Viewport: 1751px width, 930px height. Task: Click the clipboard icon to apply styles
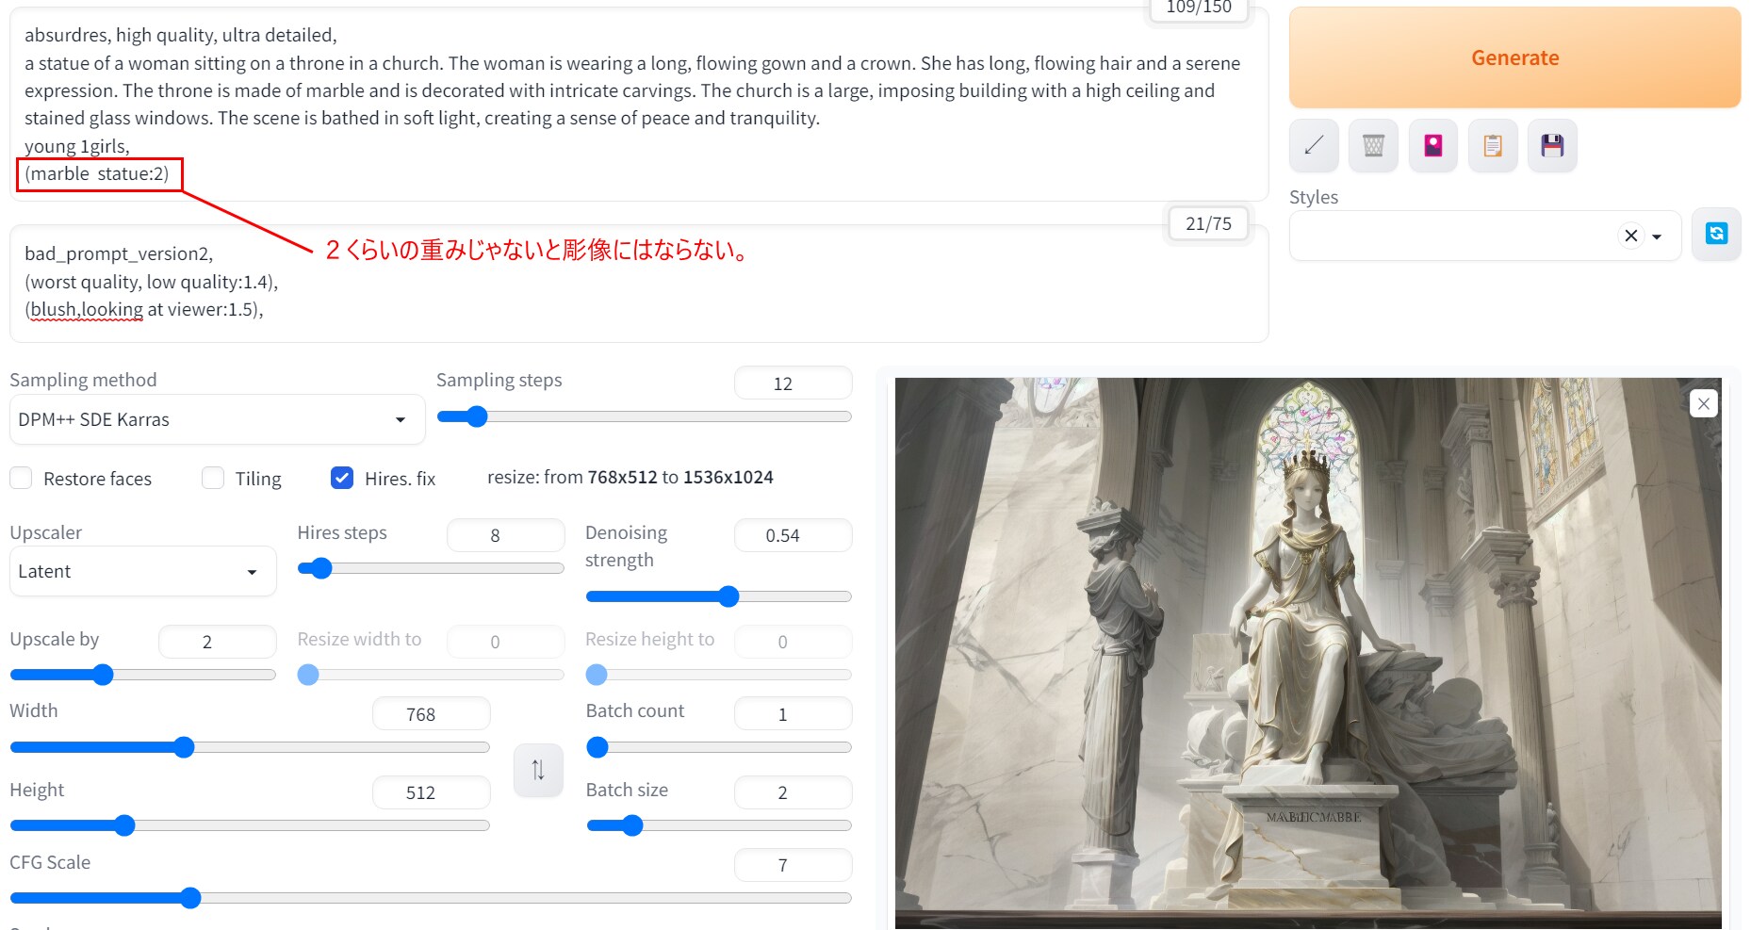tap(1493, 145)
